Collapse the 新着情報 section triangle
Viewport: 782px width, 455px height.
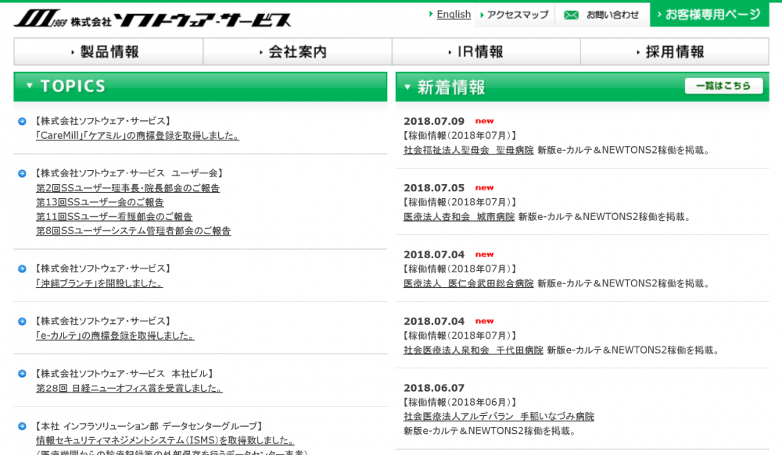coord(407,87)
